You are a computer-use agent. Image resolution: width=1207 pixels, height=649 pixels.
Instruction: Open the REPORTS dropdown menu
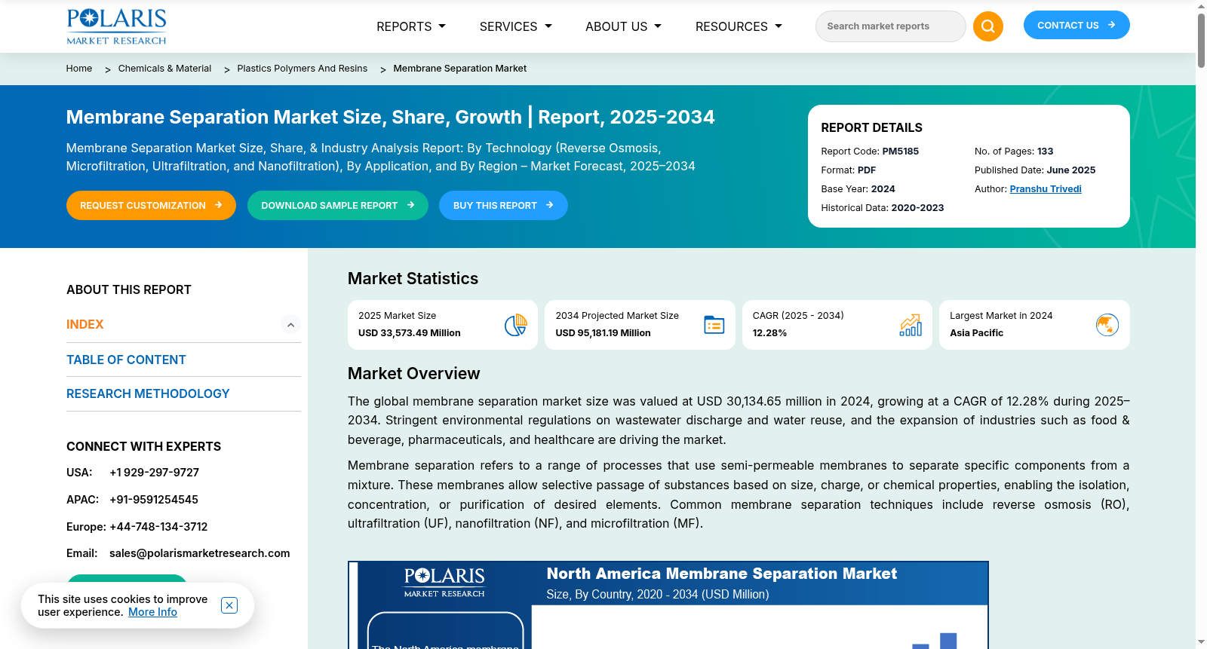point(411,26)
